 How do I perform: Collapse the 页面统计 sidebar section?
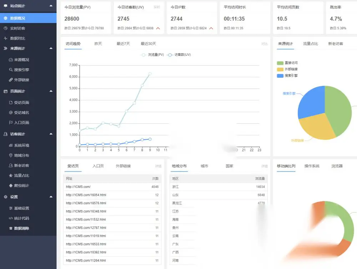[x=51, y=91]
